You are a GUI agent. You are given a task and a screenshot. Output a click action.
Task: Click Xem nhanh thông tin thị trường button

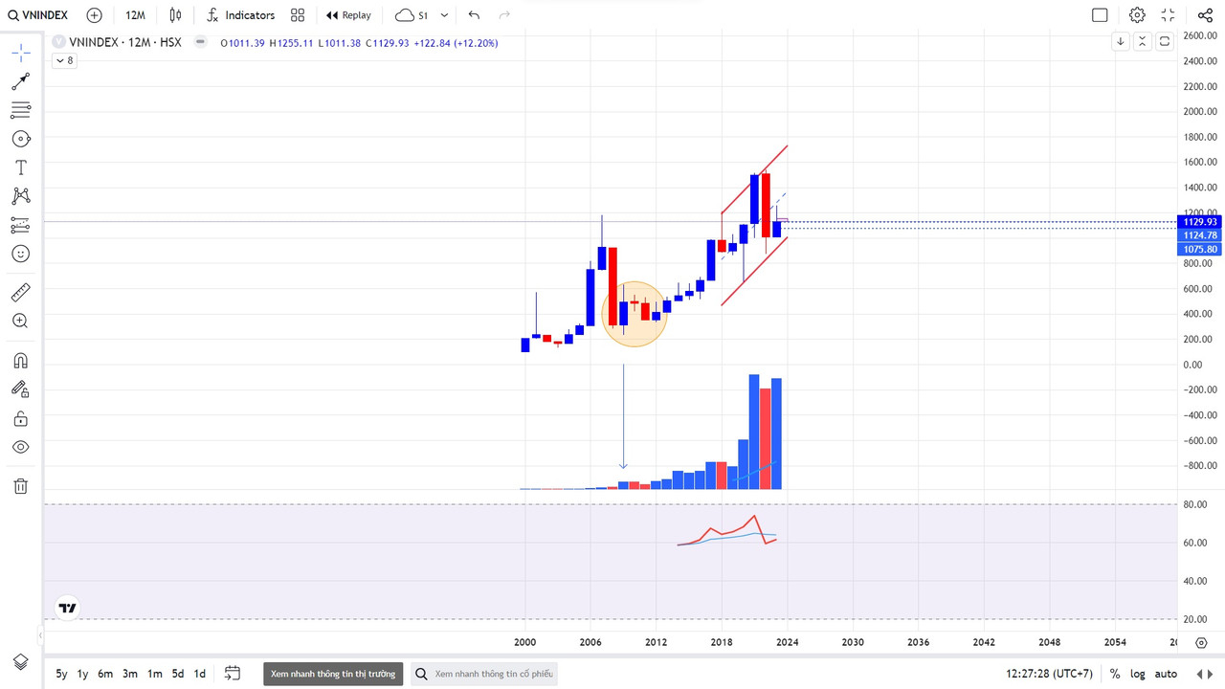333,674
